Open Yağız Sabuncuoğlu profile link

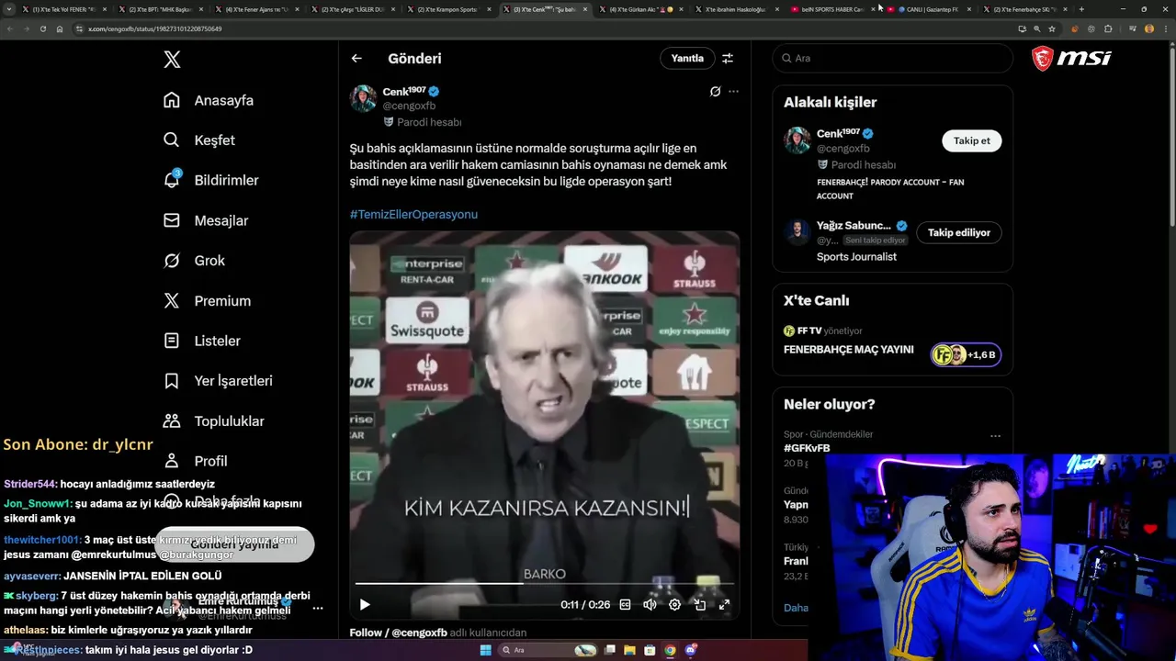coord(854,226)
